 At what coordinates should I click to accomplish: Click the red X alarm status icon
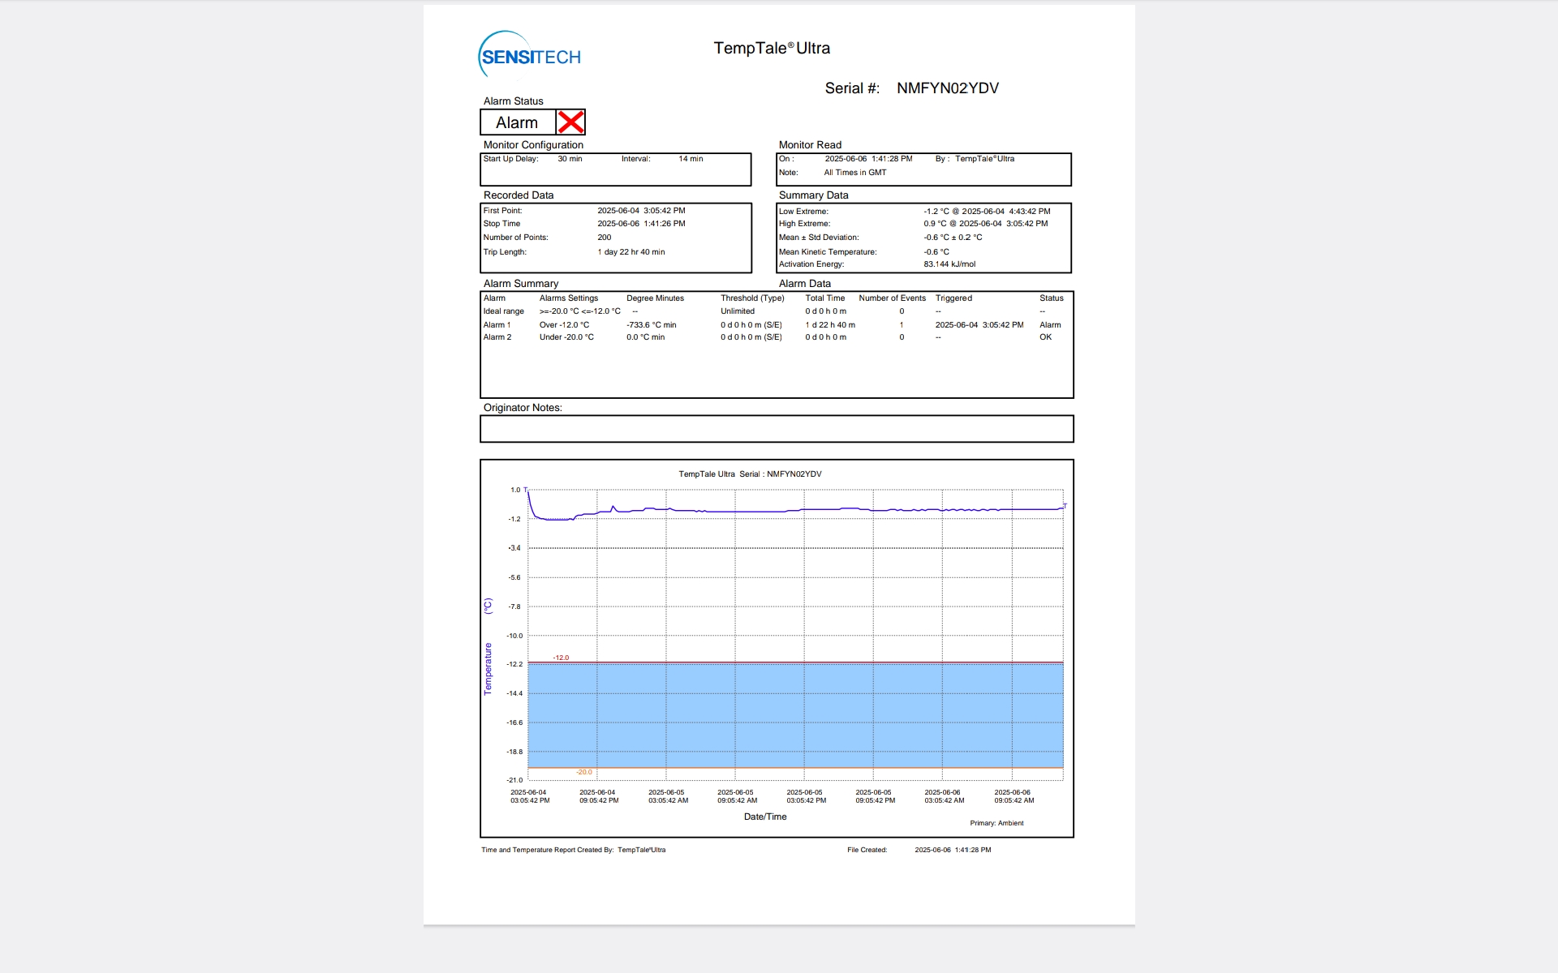coord(570,122)
